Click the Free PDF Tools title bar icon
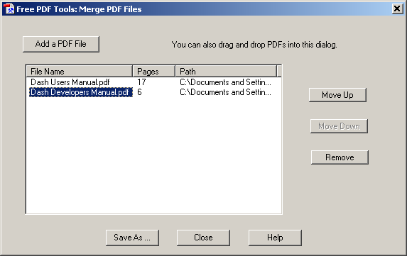407x256 pixels. [9, 9]
